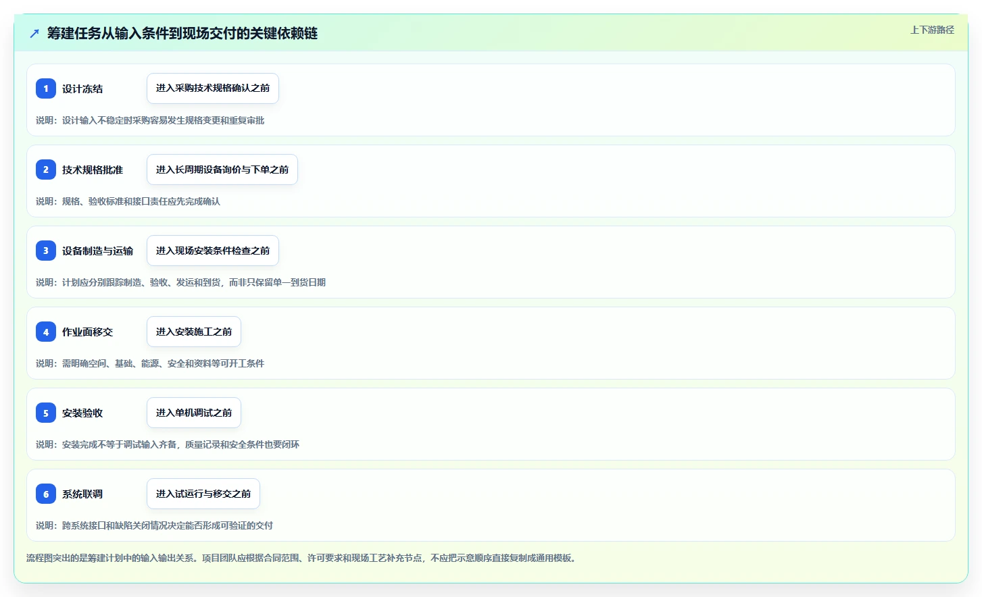Click the step 2 number badge
This screenshot has width=982, height=597.
click(x=46, y=170)
